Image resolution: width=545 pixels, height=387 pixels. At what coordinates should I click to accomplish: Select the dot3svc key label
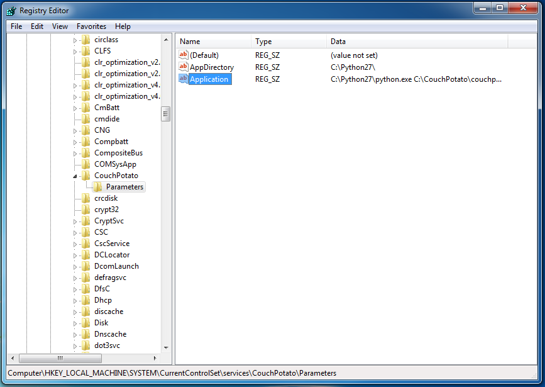pos(107,345)
